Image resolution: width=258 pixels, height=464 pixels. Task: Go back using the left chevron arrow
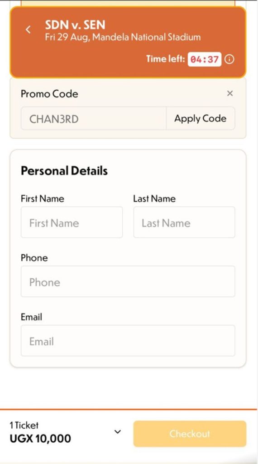coord(28,29)
